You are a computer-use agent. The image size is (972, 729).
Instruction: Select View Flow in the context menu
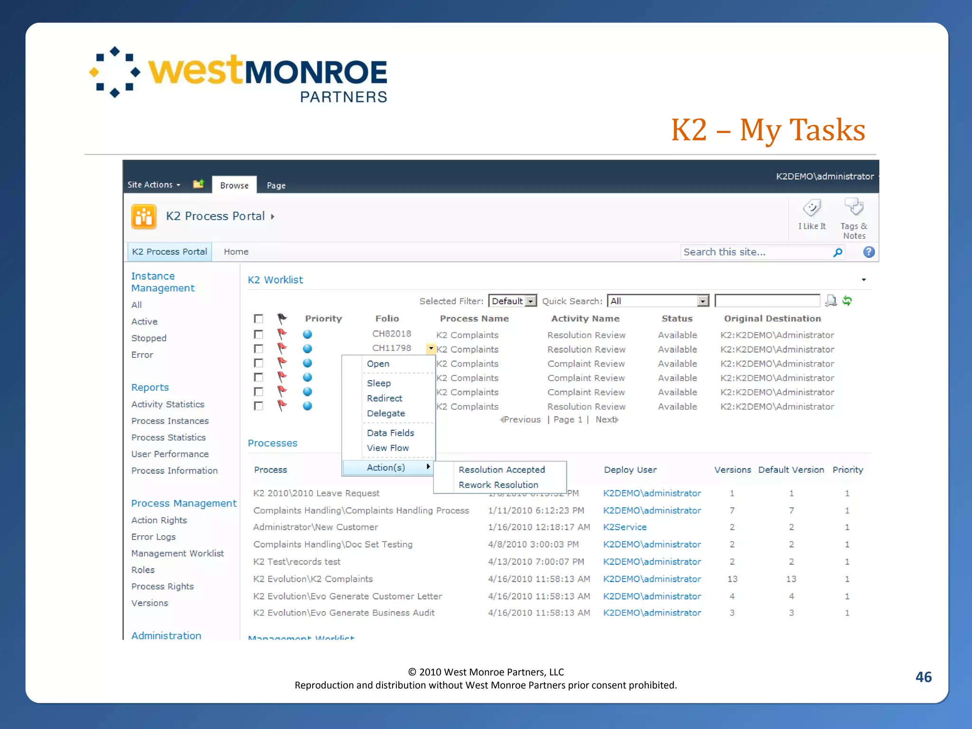(x=388, y=448)
